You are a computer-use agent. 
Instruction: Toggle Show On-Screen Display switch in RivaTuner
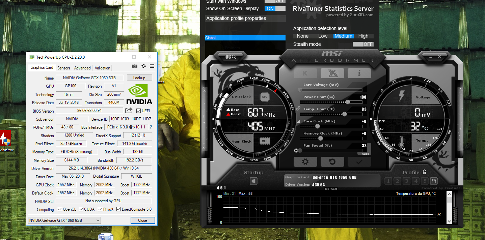point(275,8)
